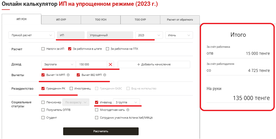Uncheck the Инвалид checkbox

tap(96, 102)
